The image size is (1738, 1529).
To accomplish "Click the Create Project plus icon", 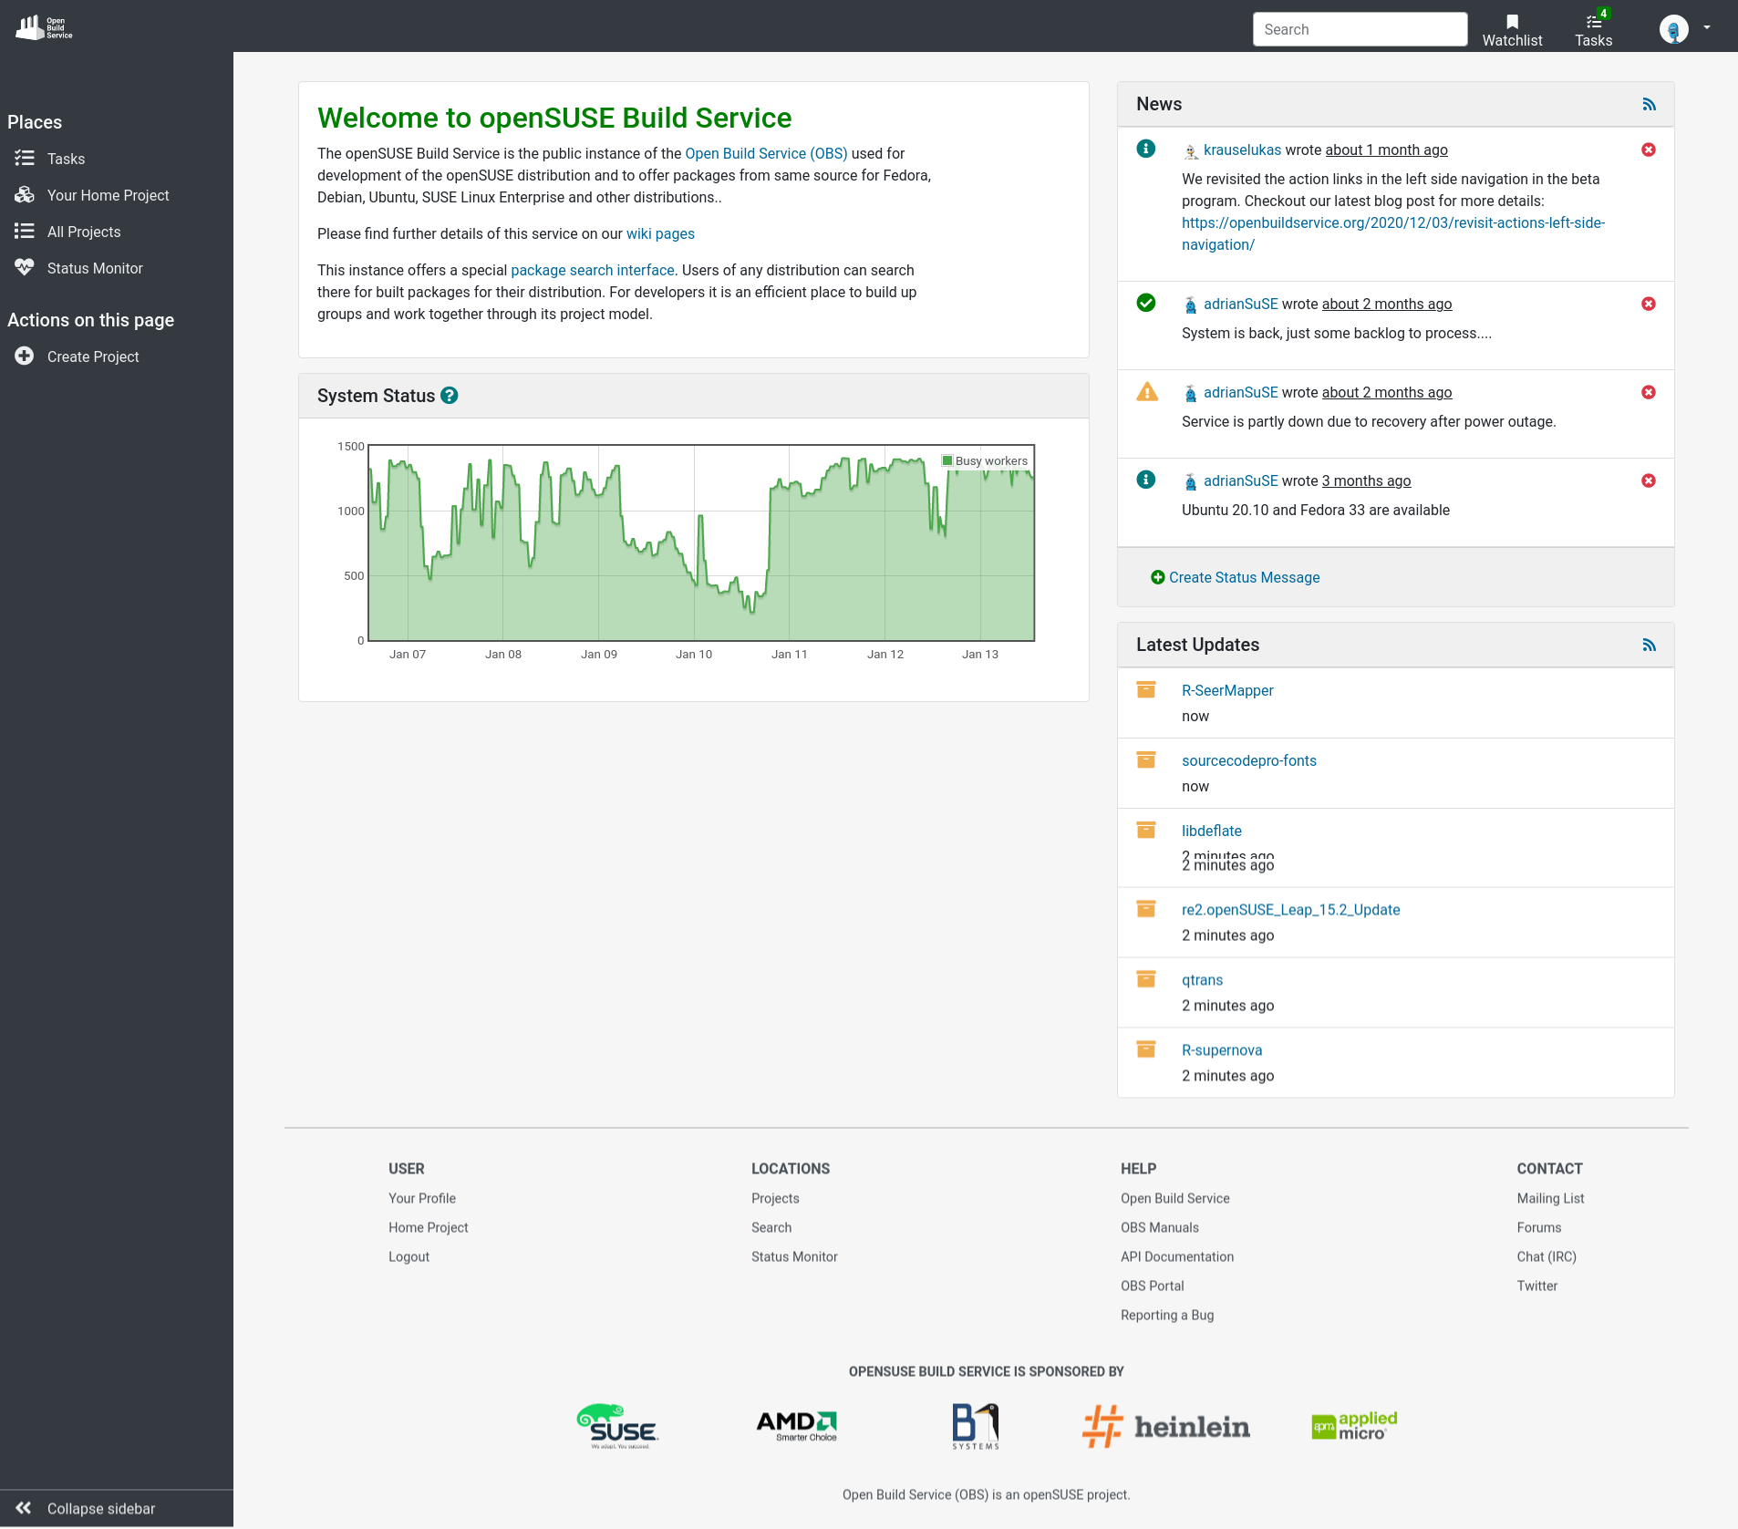I will 25,356.
